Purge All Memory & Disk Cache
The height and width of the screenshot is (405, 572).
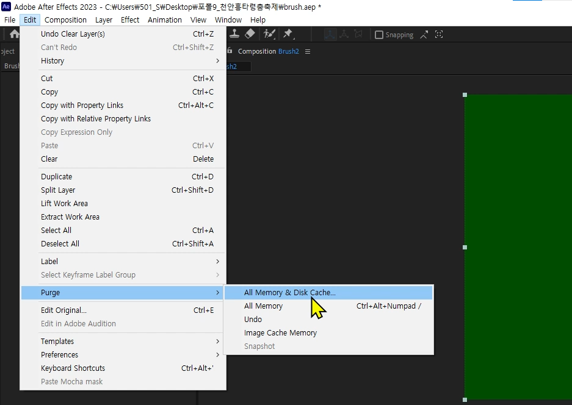point(328,292)
